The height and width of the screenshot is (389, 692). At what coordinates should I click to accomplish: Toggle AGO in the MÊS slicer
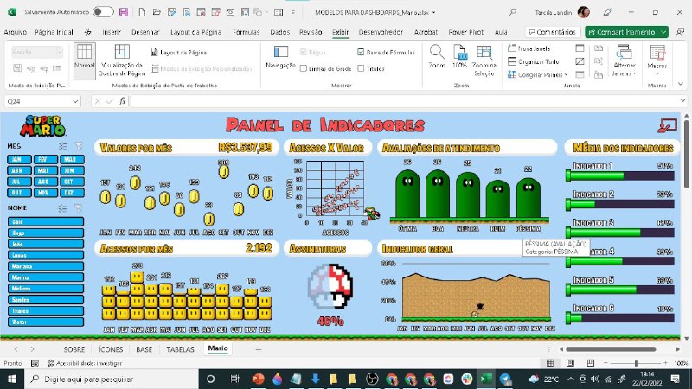pos(46,182)
